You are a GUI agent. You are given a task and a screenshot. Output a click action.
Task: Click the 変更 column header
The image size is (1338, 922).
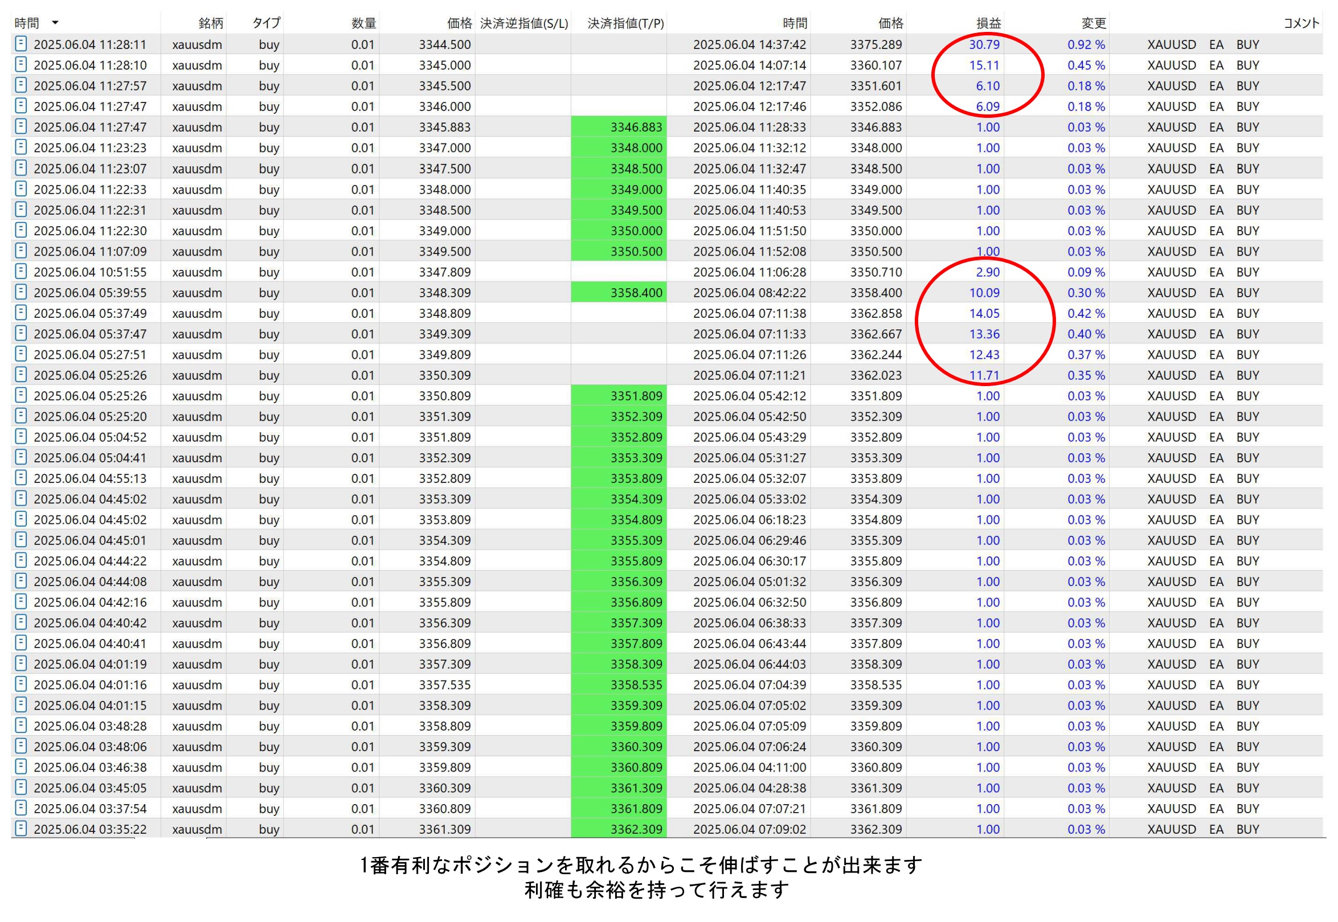coord(1093,23)
